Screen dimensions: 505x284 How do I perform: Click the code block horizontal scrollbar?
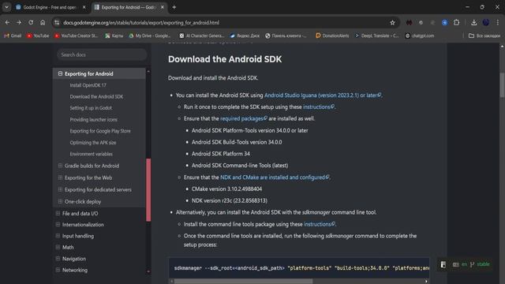(x=244, y=281)
